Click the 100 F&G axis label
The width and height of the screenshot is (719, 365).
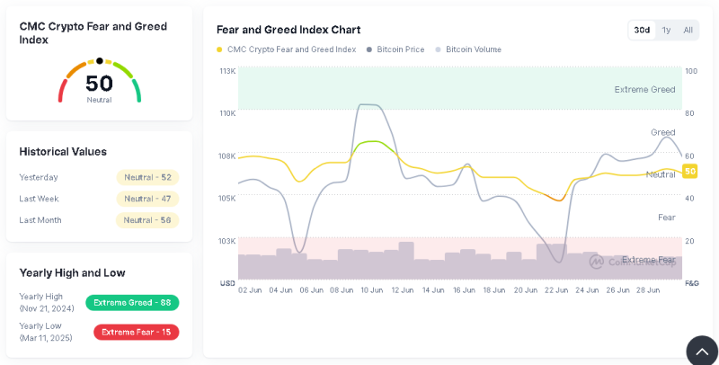[691, 71]
